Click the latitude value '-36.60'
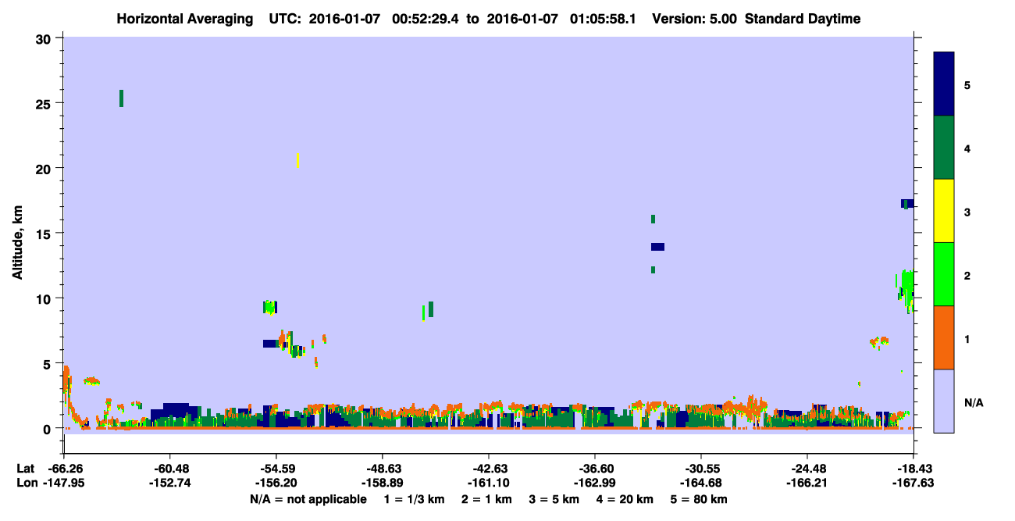 coord(595,469)
